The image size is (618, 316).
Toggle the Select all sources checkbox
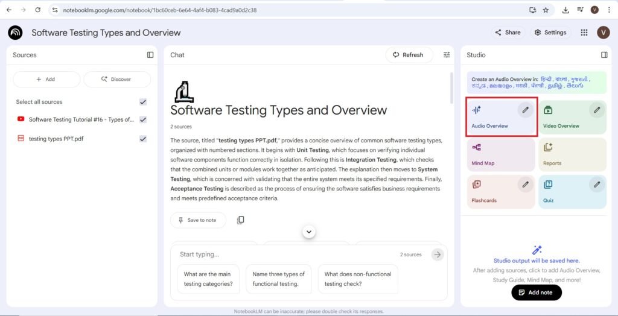[143, 102]
